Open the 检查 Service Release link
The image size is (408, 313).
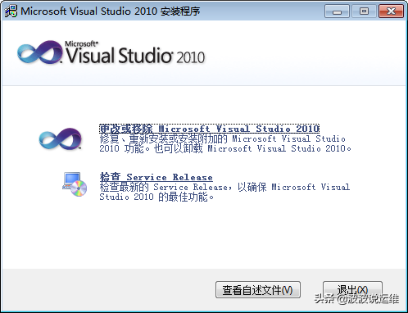[156, 177]
